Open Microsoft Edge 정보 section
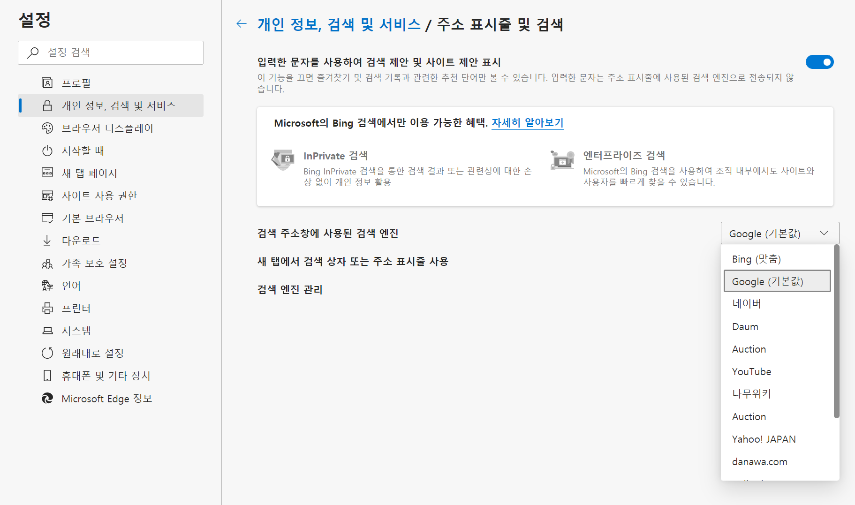This screenshot has width=855, height=505. (111, 399)
